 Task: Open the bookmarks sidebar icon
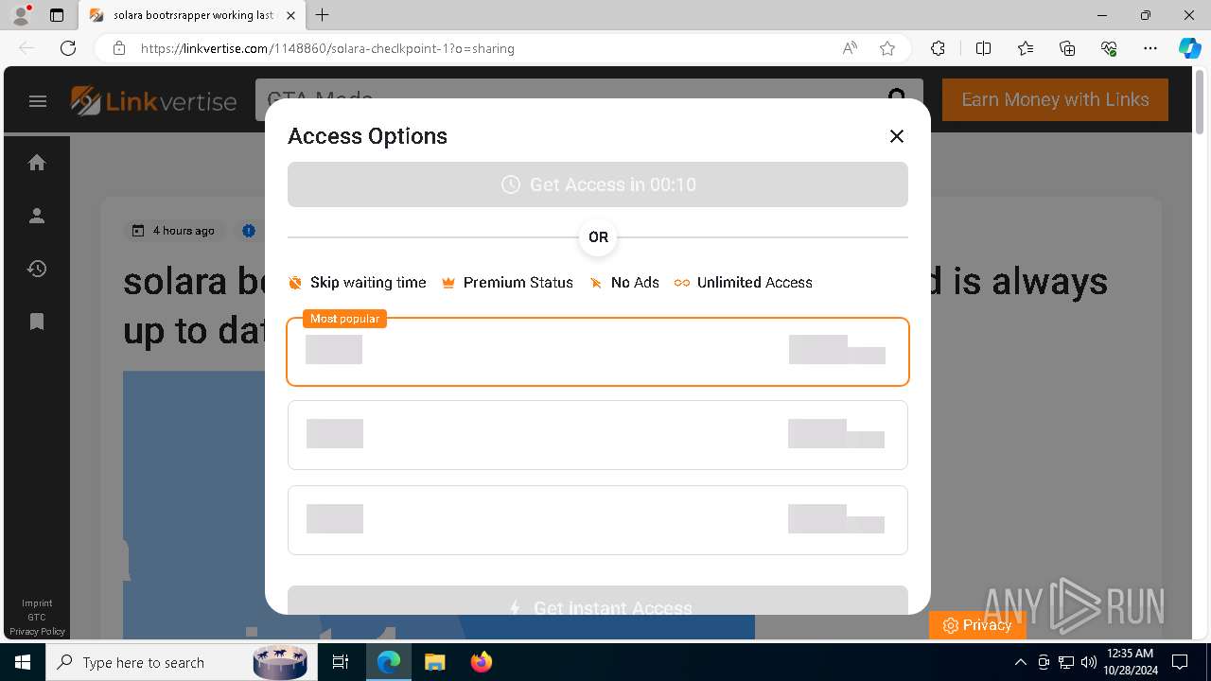(37, 322)
